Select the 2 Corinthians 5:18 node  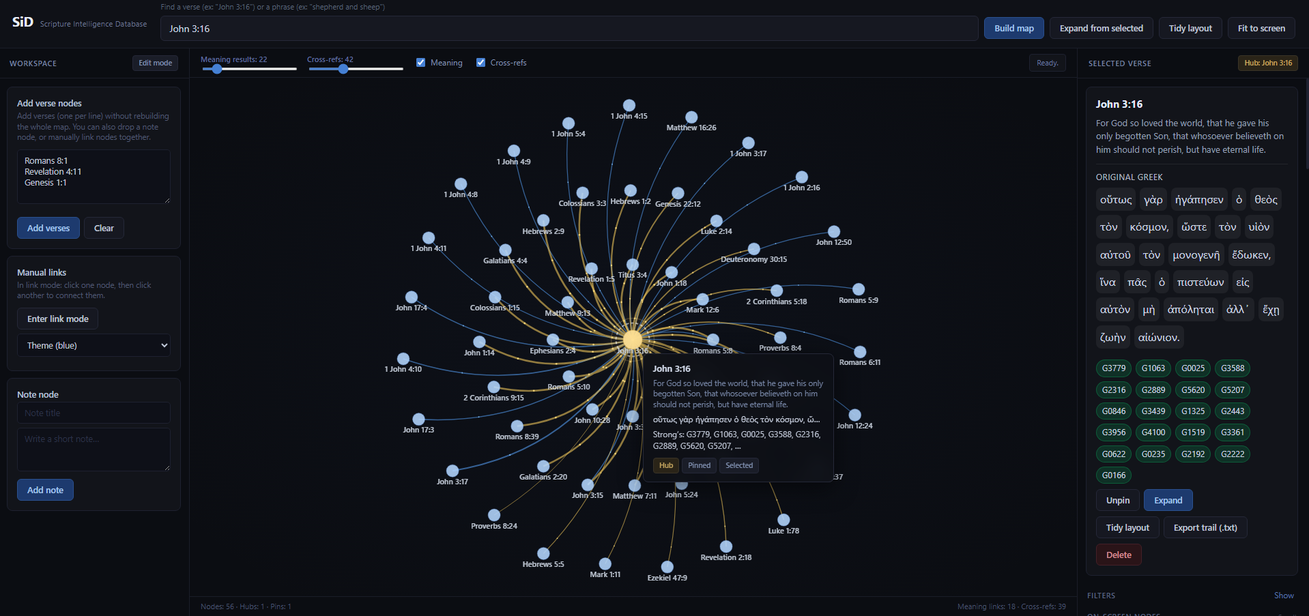[777, 291]
